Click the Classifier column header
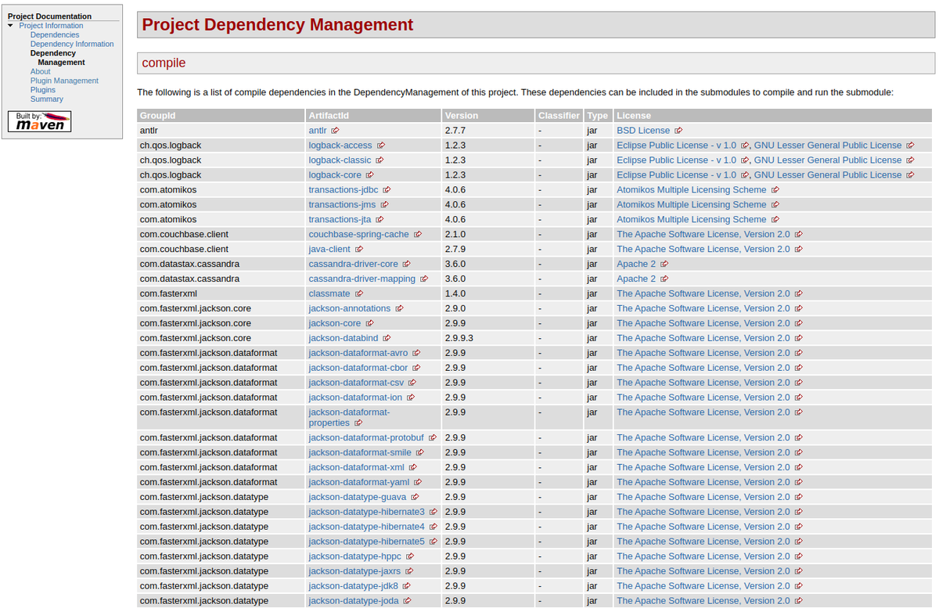Image resolution: width=939 pixels, height=608 pixels. click(559, 116)
